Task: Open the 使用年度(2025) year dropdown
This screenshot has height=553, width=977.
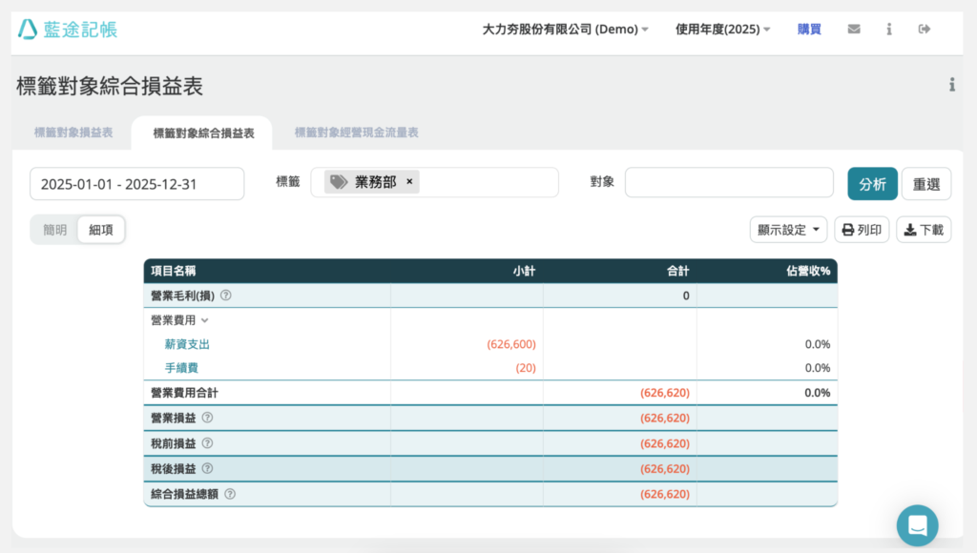Action: pos(723,29)
